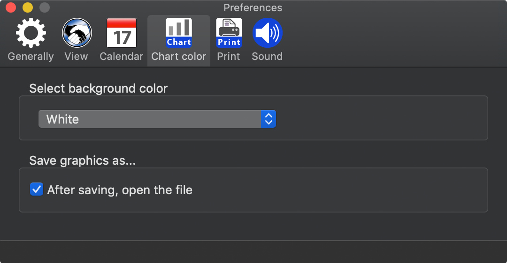
Task: Click the Chart bar-graph icon
Action: click(179, 33)
